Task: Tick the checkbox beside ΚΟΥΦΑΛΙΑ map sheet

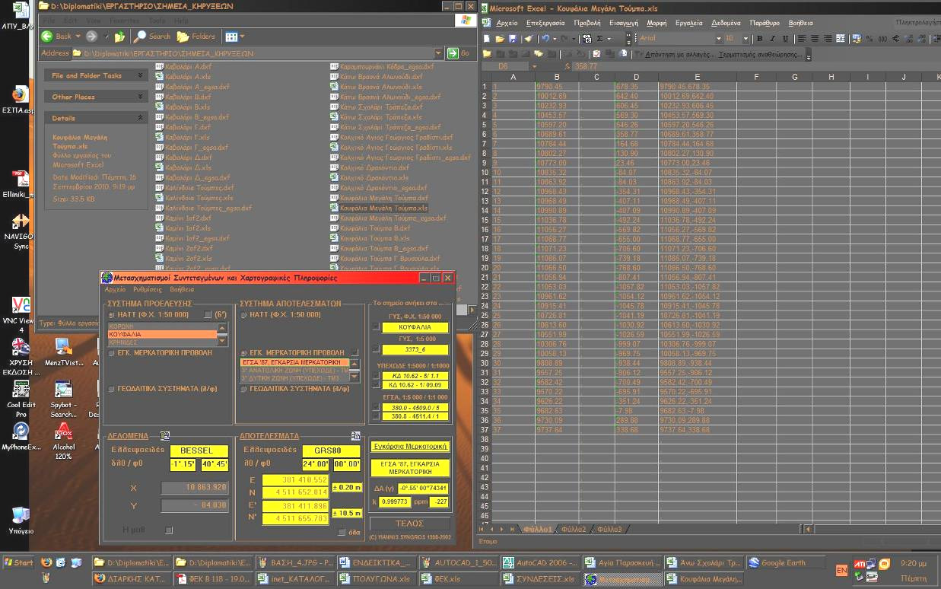Action: click(x=375, y=327)
